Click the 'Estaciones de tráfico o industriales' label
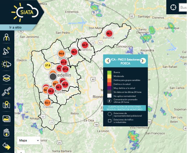This screenshot has height=153, width=187. tap(124, 121)
